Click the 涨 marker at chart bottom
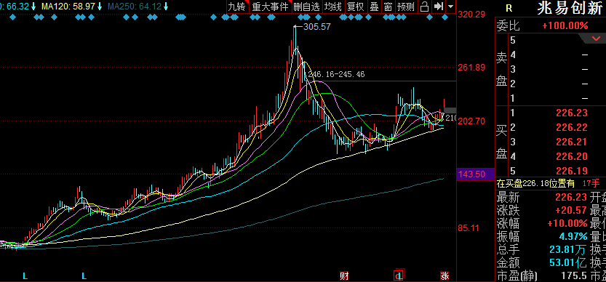606x282 pixels. [444, 275]
